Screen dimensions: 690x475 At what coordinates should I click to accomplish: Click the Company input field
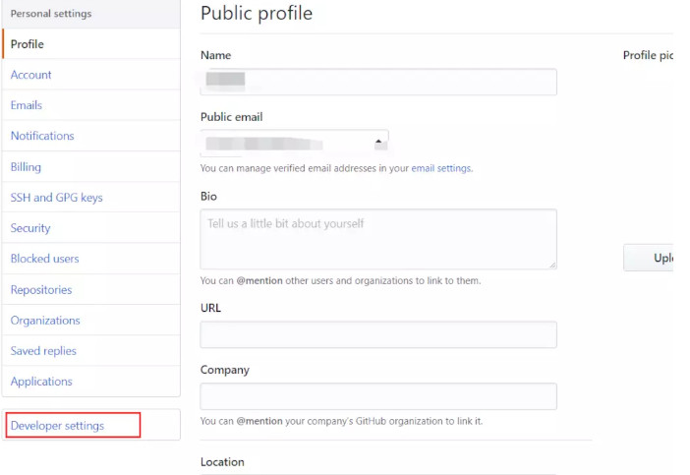378,396
